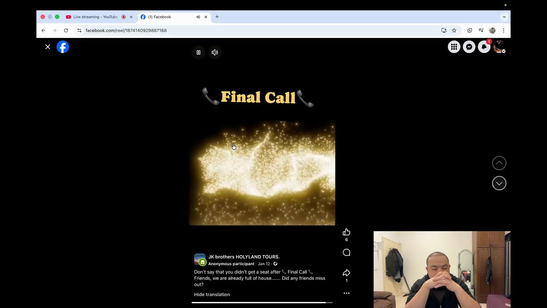Close the Live streaming YouTube tab

coord(131,17)
